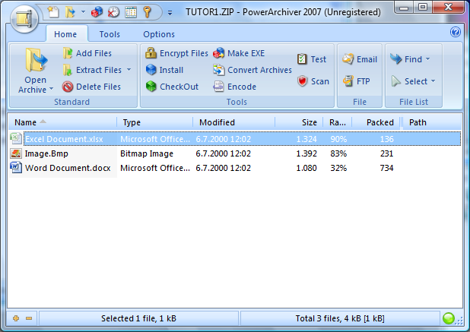Click the Email envelope icon

click(348, 59)
